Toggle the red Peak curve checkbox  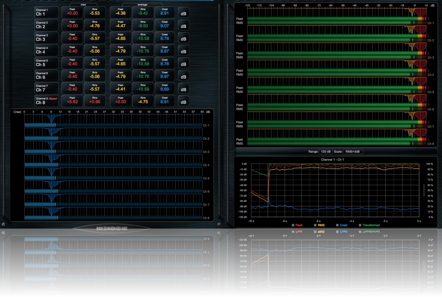click(x=293, y=225)
